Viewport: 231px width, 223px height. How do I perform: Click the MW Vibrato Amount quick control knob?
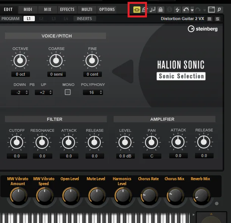point(19,196)
